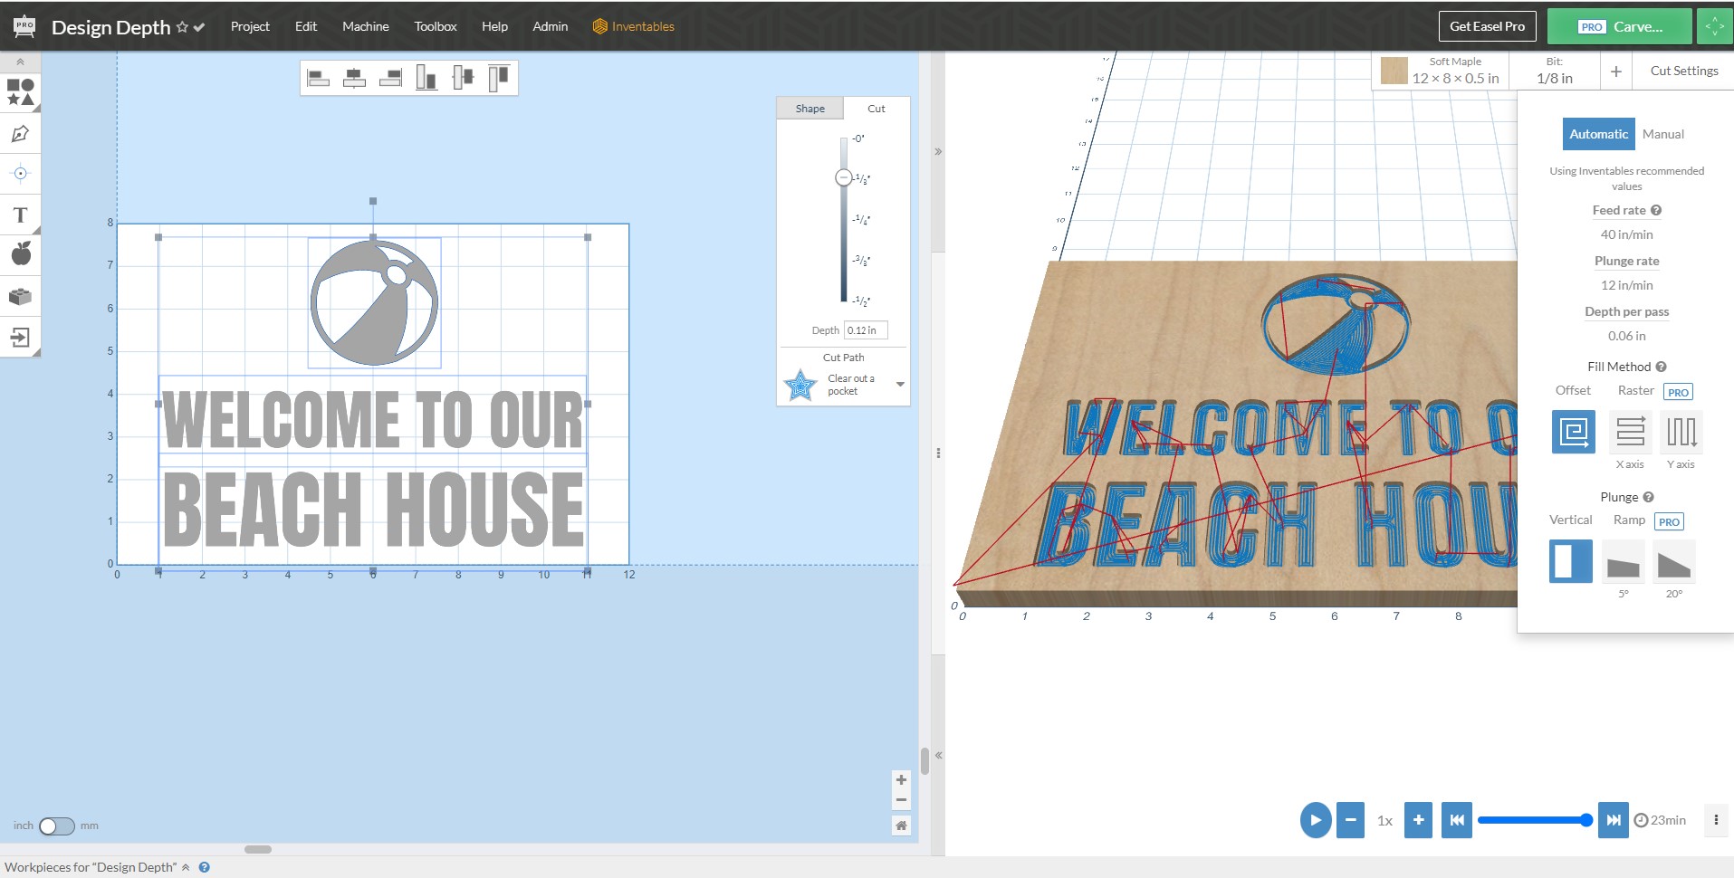Click the Import file icon
Image resolution: width=1734 pixels, height=878 pixels.
coord(20,338)
